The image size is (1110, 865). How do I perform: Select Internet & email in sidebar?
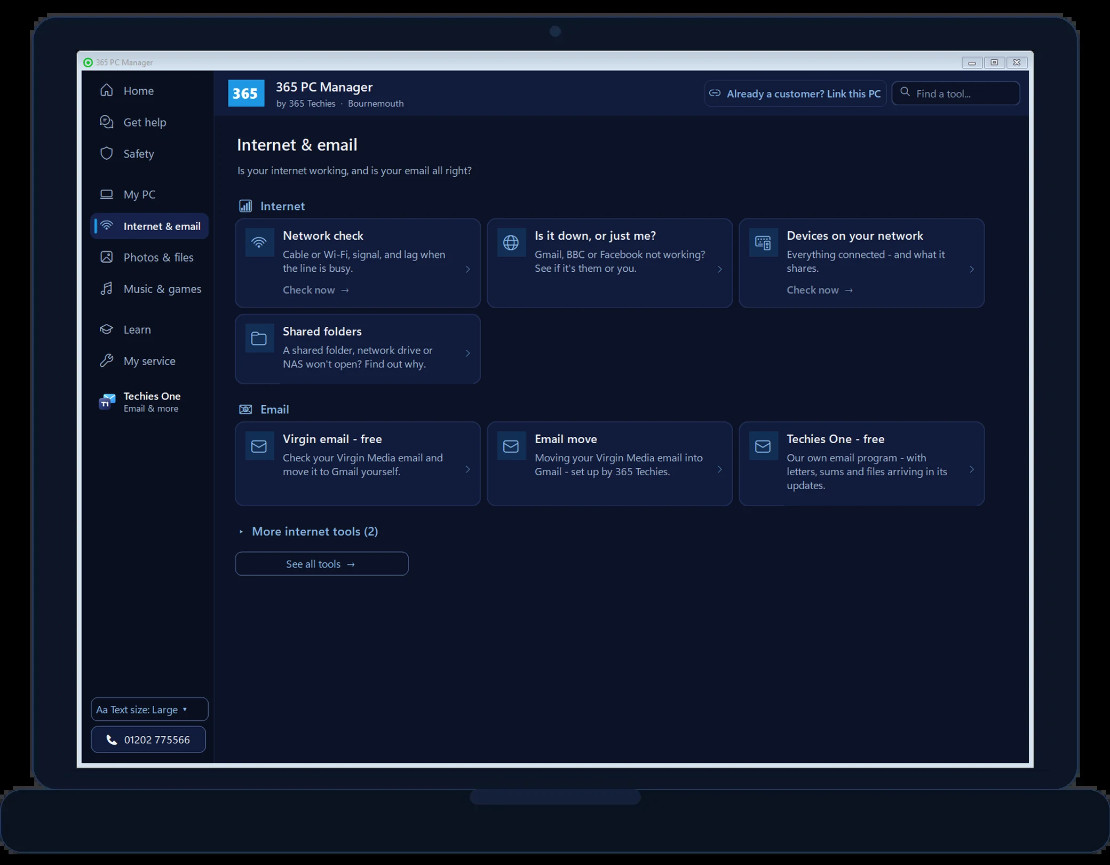pos(149,226)
